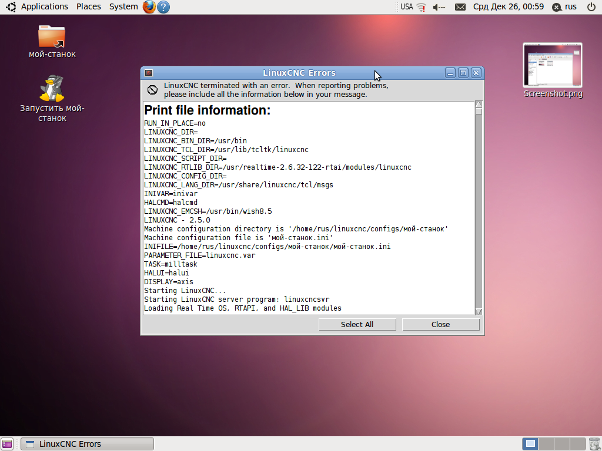Click the line 'LINUXCNC_BIN_DIR=/usr/bin'
The height and width of the screenshot is (451, 602).
pyautogui.click(x=195, y=141)
